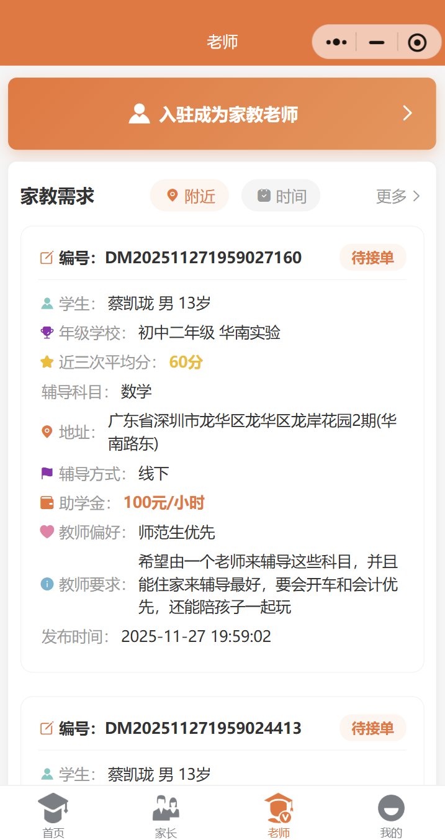The height and width of the screenshot is (840, 445).
Task: Tap the trophy icon next to 年级学校
Action: pos(47,333)
